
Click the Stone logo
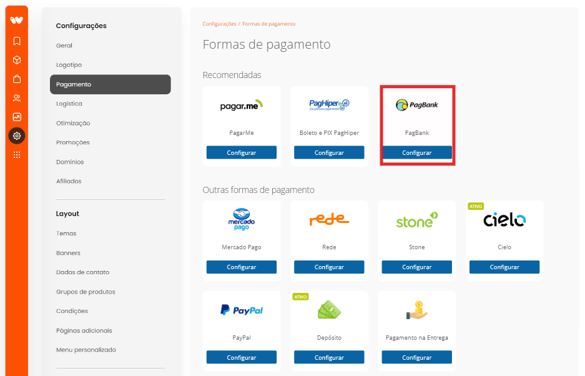coord(416,220)
